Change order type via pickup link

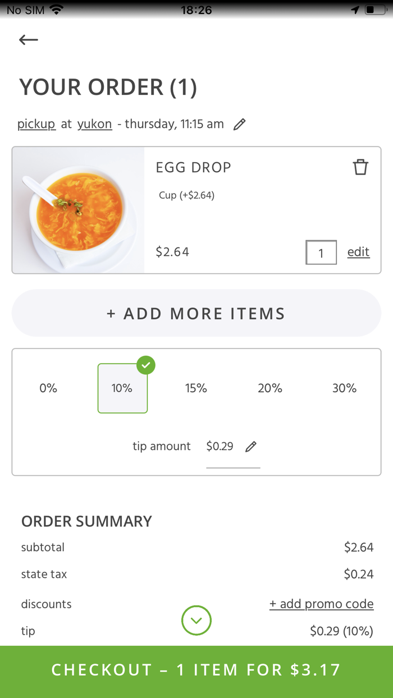pyautogui.click(x=36, y=124)
